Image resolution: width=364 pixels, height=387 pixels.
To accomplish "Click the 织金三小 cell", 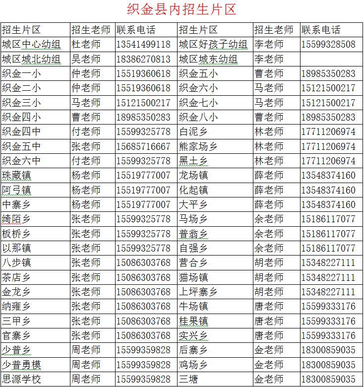I will (36, 103).
